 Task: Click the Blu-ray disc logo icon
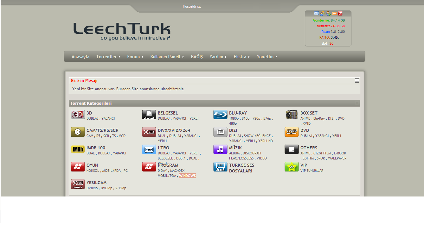click(x=220, y=115)
